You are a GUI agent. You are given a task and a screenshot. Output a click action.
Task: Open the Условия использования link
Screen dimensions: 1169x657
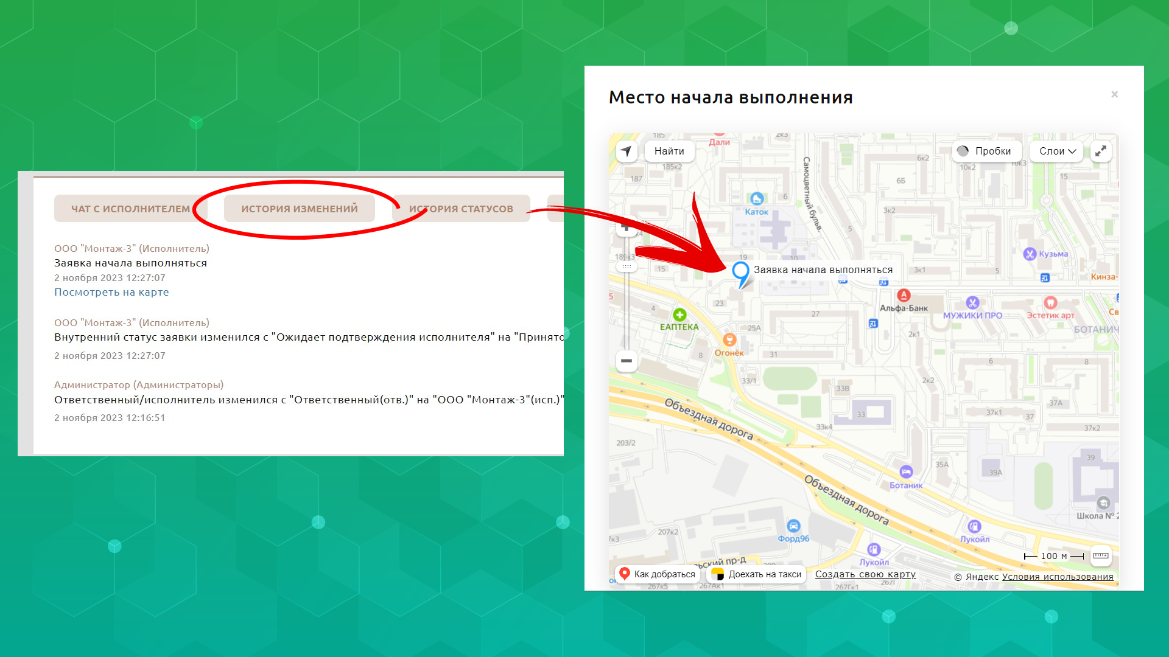[x=1058, y=577]
